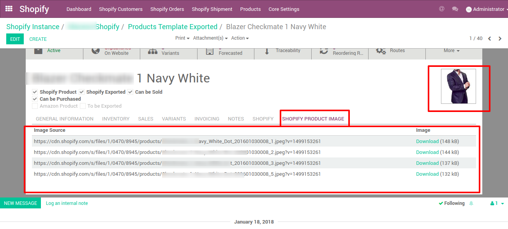Click the Image column header
The image size is (508, 229).
[x=423, y=130]
